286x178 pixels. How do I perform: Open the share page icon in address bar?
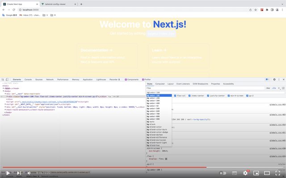(x=250, y=10)
